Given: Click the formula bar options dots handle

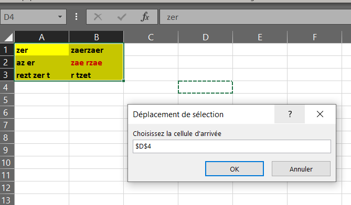Looking at the screenshot, I should 76,17.
